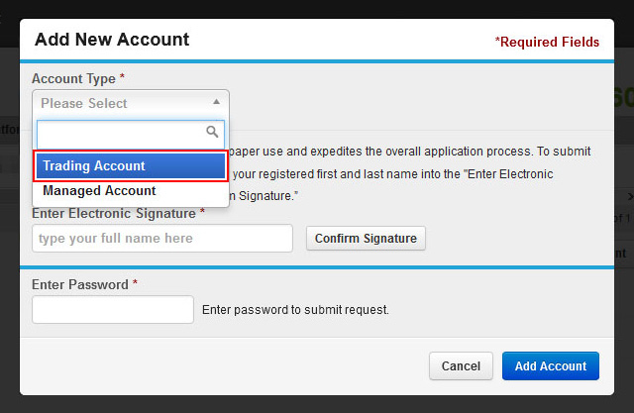
Task: Click 'Enter password to submit request' hint
Action: [295, 310]
